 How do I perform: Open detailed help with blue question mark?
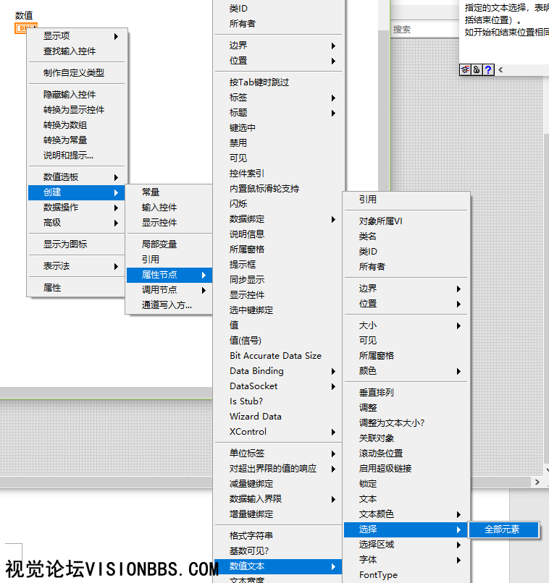point(488,69)
